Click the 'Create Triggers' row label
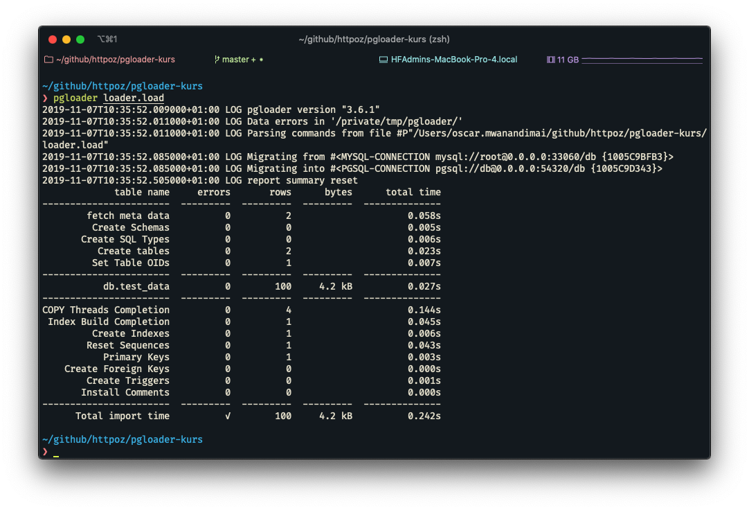This screenshot has height=510, width=749. click(128, 380)
